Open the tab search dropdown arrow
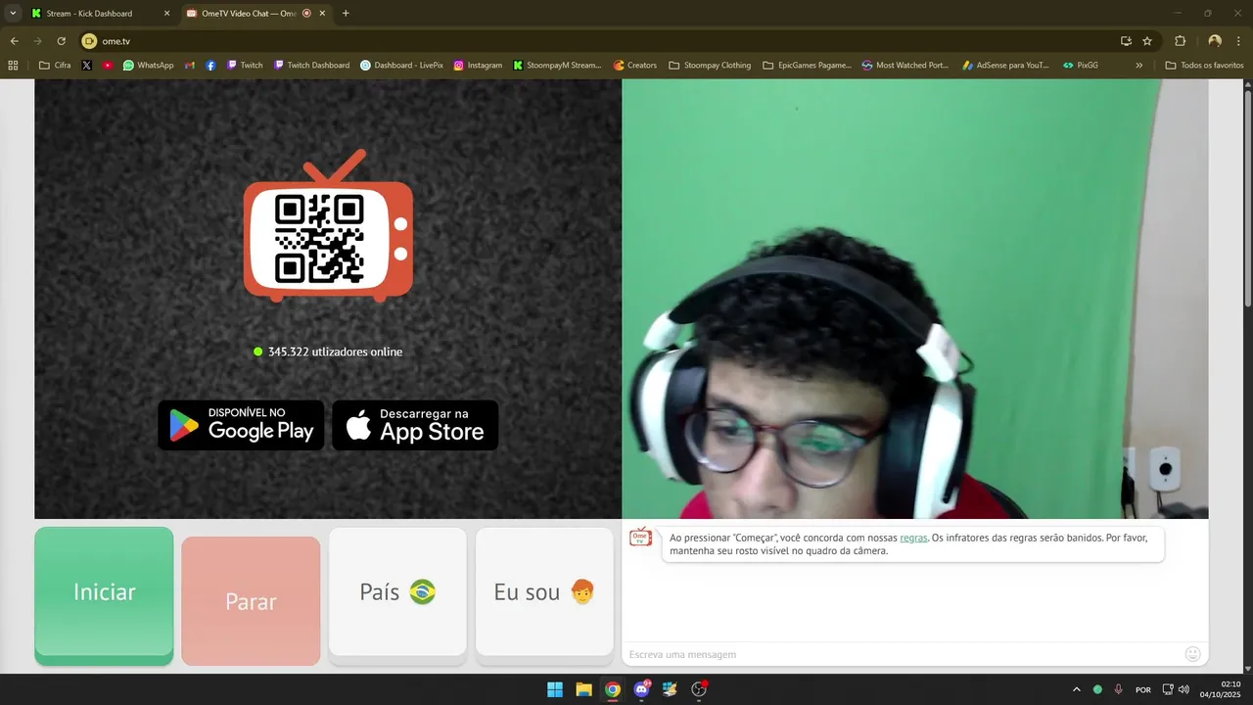The width and height of the screenshot is (1253, 705). coord(13,14)
